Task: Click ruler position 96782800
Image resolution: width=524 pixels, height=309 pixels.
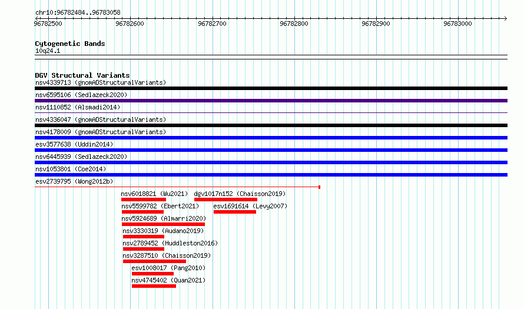Action: pos(294,24)
